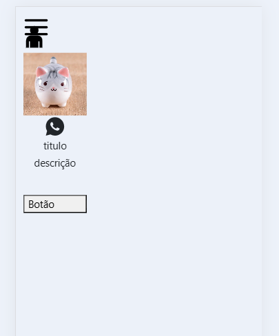Viewport: 279px width, 336px height.
Task: Select the descrição text
Action: point(55,163)
